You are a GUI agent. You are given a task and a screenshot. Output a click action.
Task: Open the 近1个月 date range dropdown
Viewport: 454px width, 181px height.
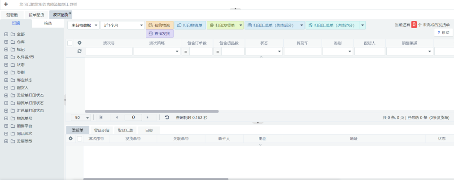pos(122,25)
